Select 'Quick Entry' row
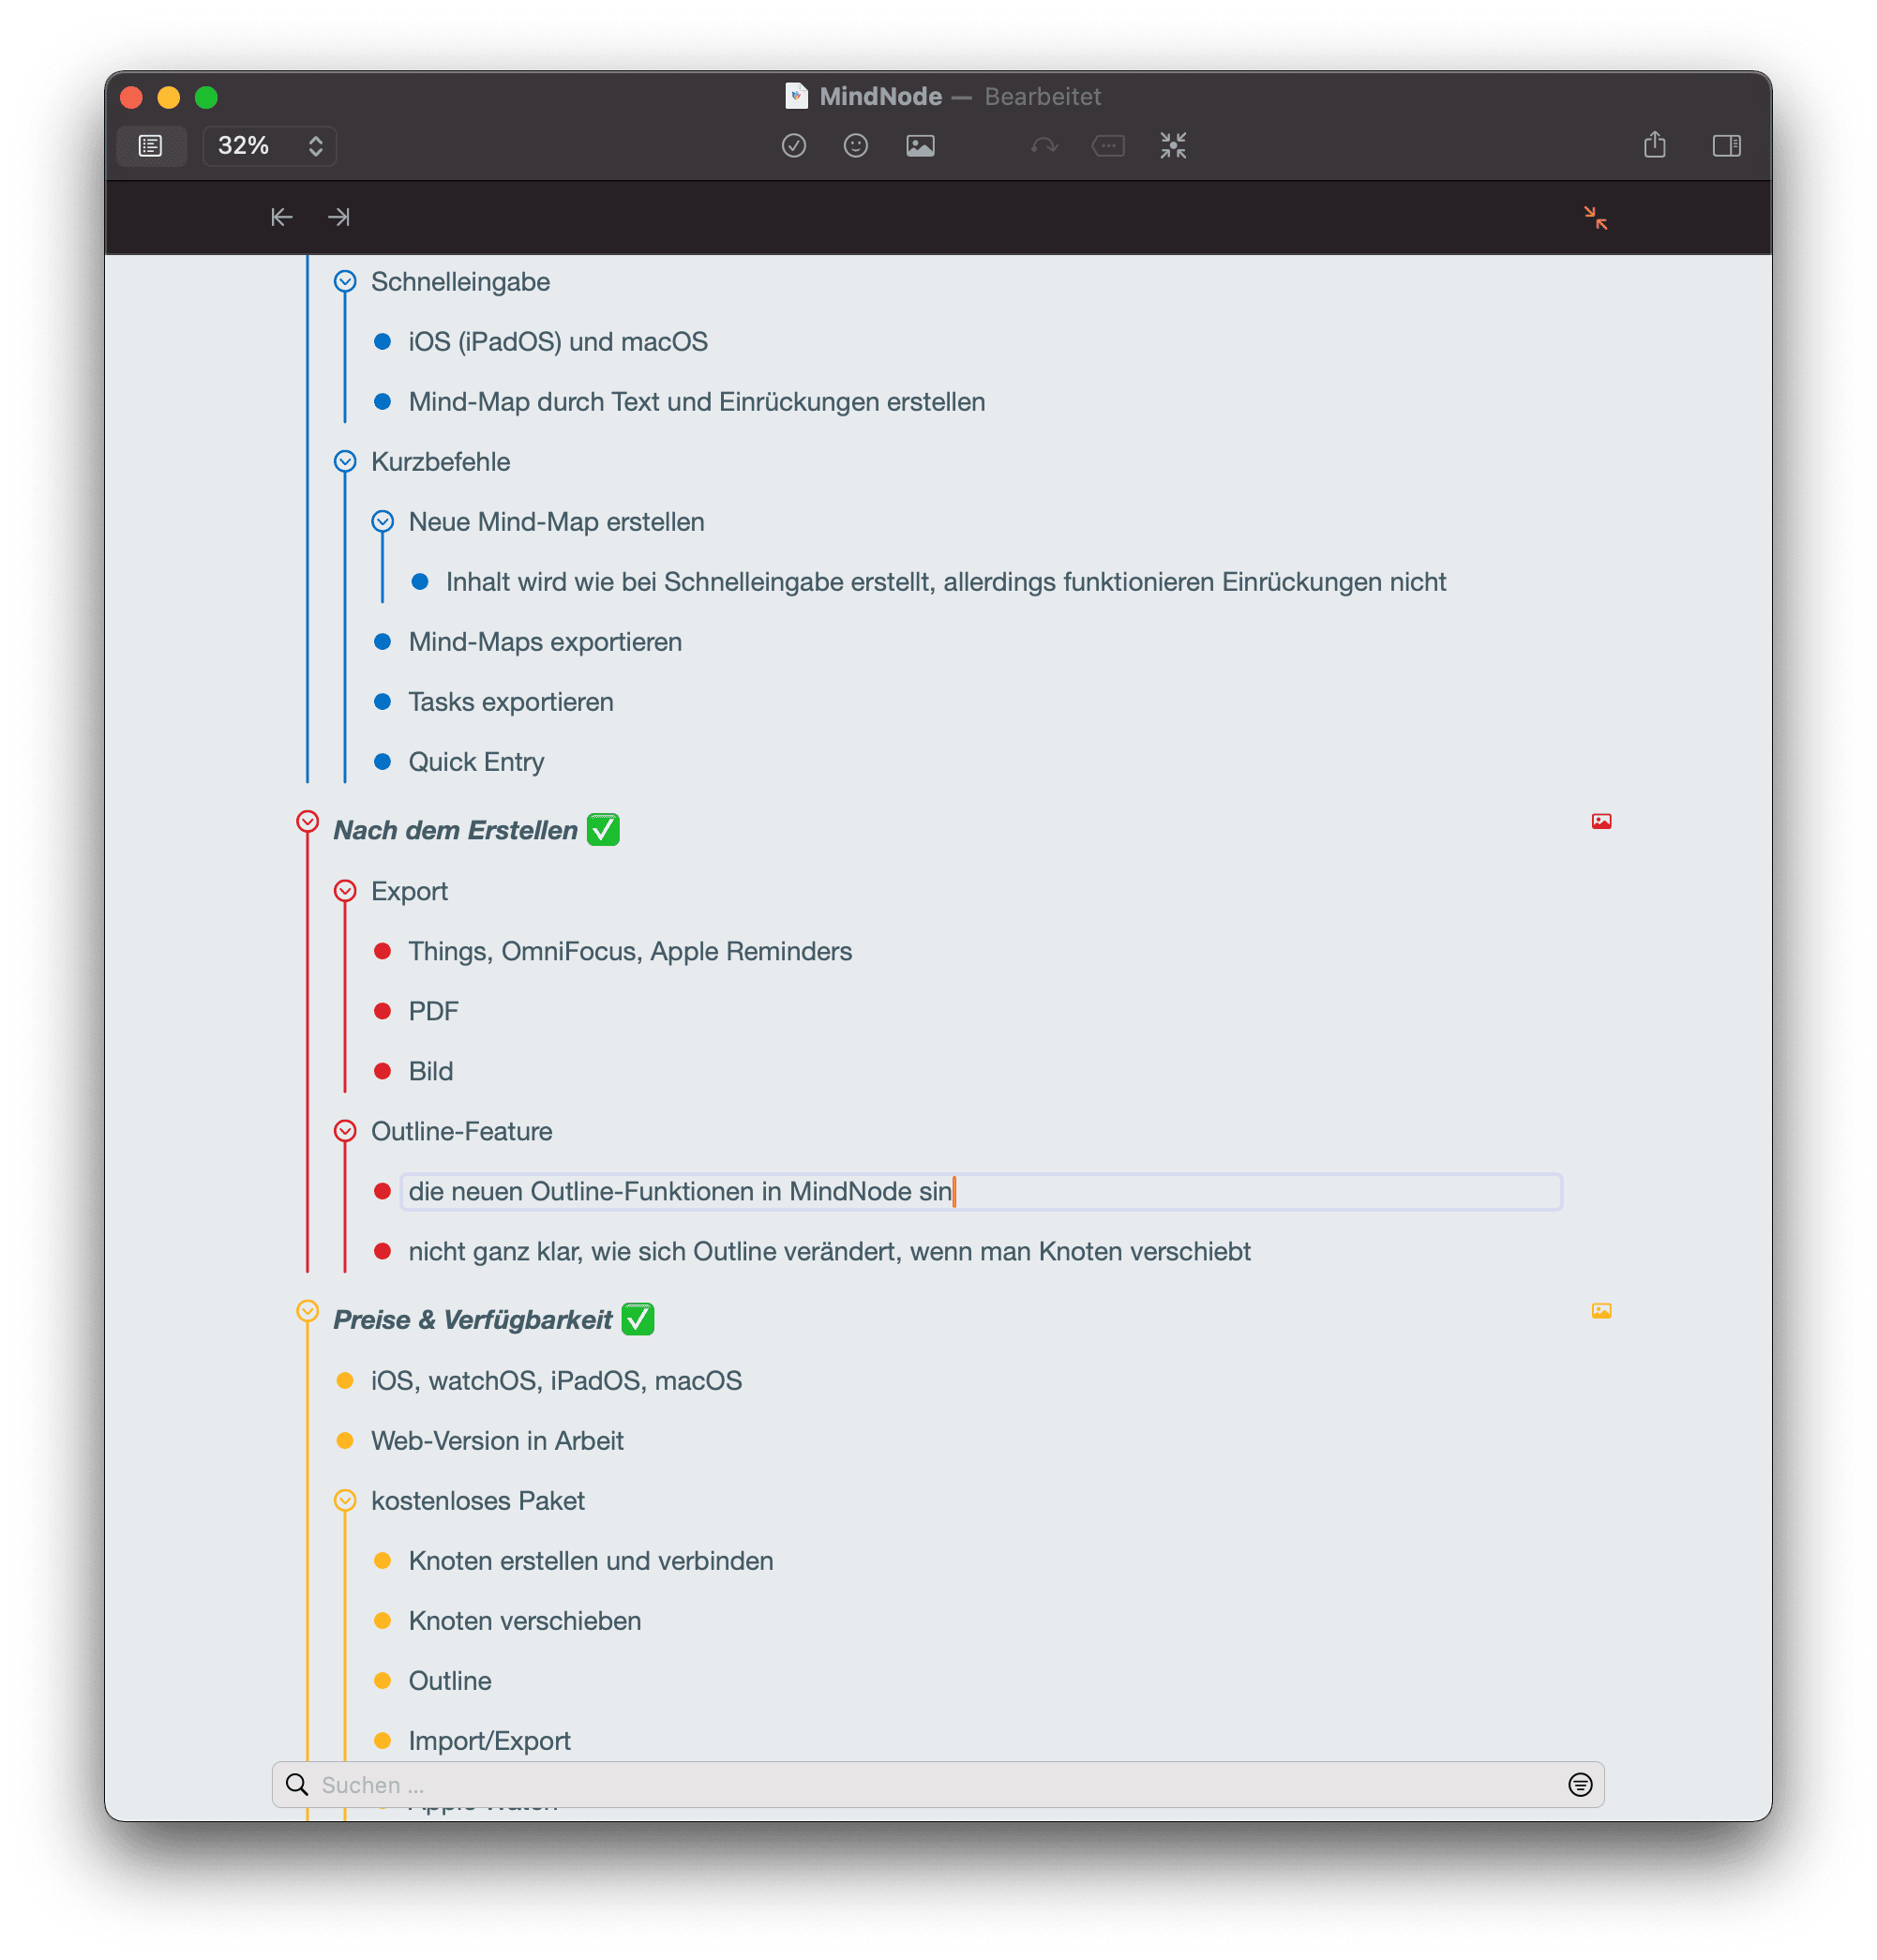Screen dimensions: 1877x1960 click(x=476, y=762)
